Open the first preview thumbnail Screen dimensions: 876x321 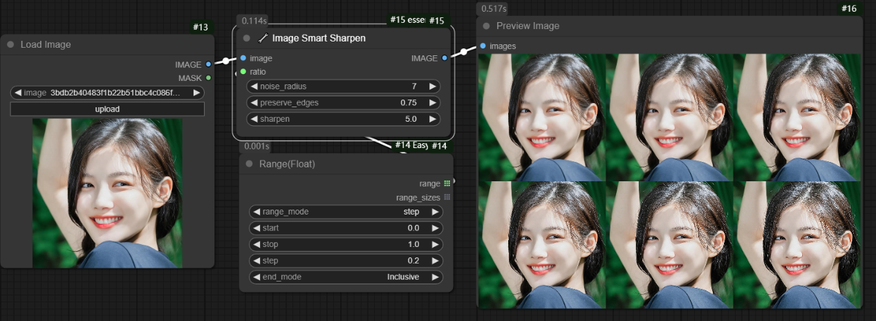click(541, 118)
